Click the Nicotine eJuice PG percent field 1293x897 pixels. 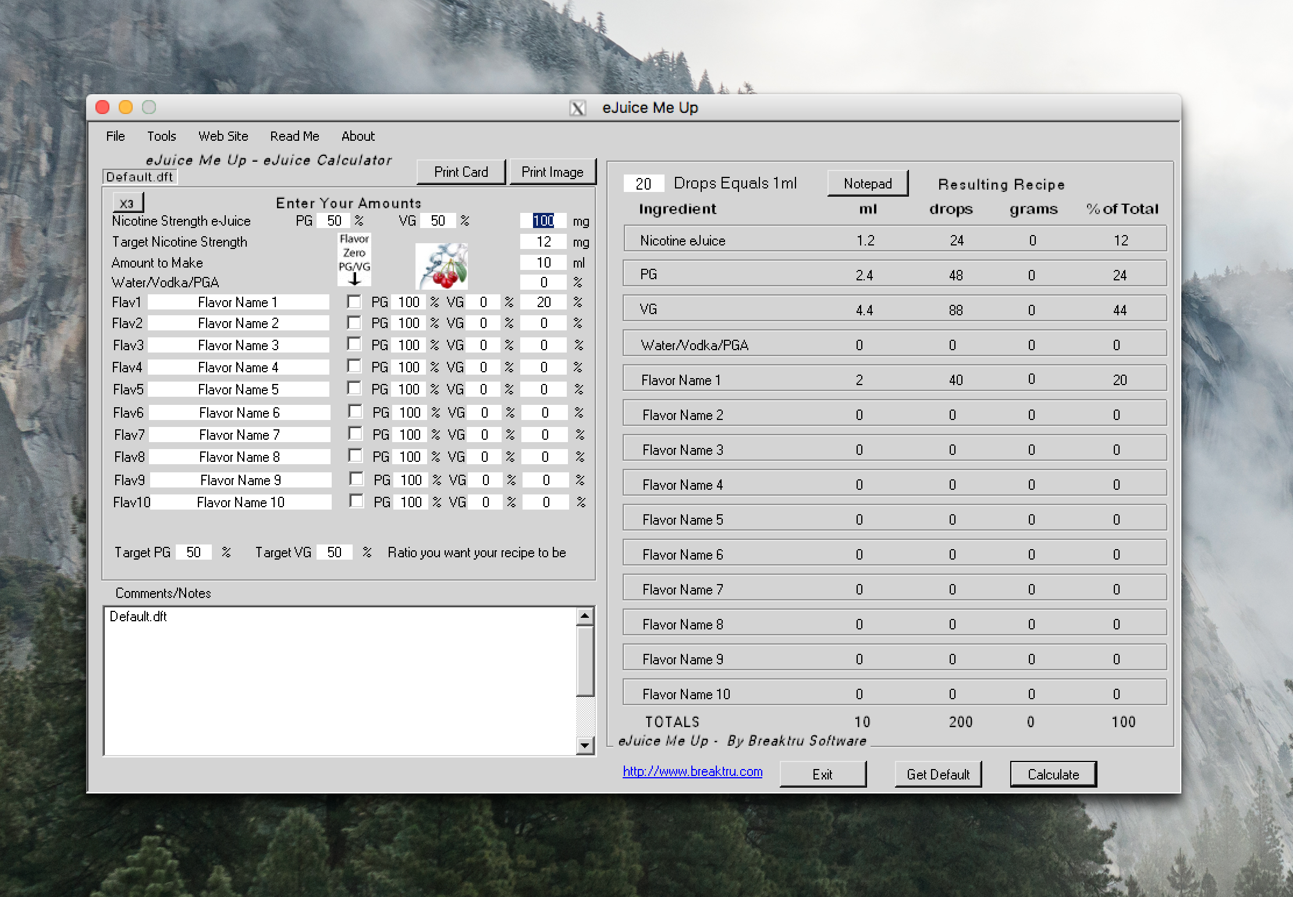pyautogui.click(x=334, y=220)
